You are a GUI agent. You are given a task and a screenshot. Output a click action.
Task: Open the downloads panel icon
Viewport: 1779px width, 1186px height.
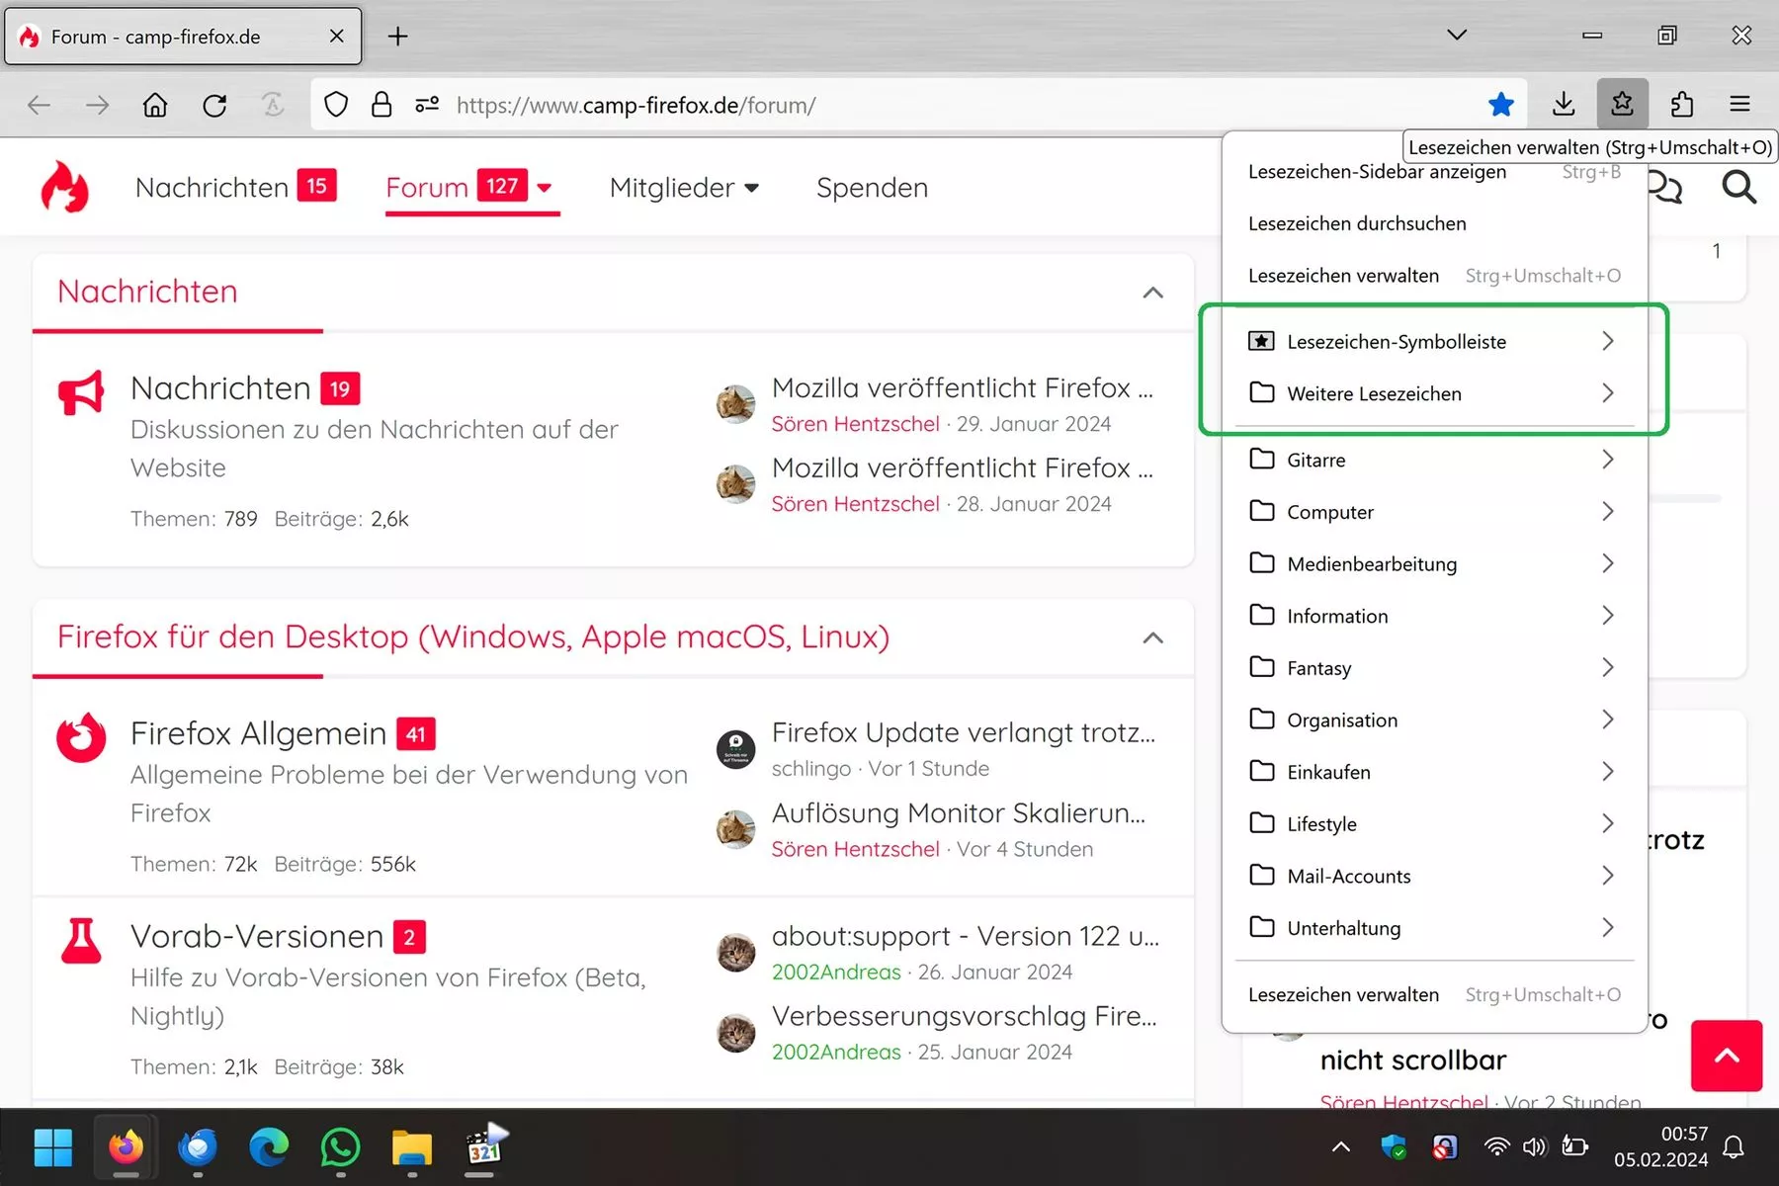(x=1563, y=104)
